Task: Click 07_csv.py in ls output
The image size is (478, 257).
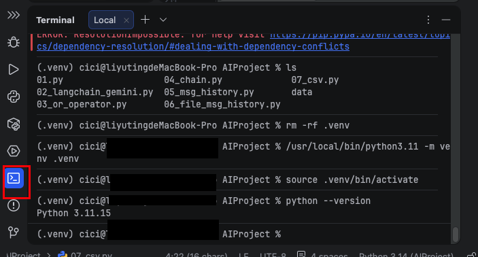Action: [x=315, y=80]
